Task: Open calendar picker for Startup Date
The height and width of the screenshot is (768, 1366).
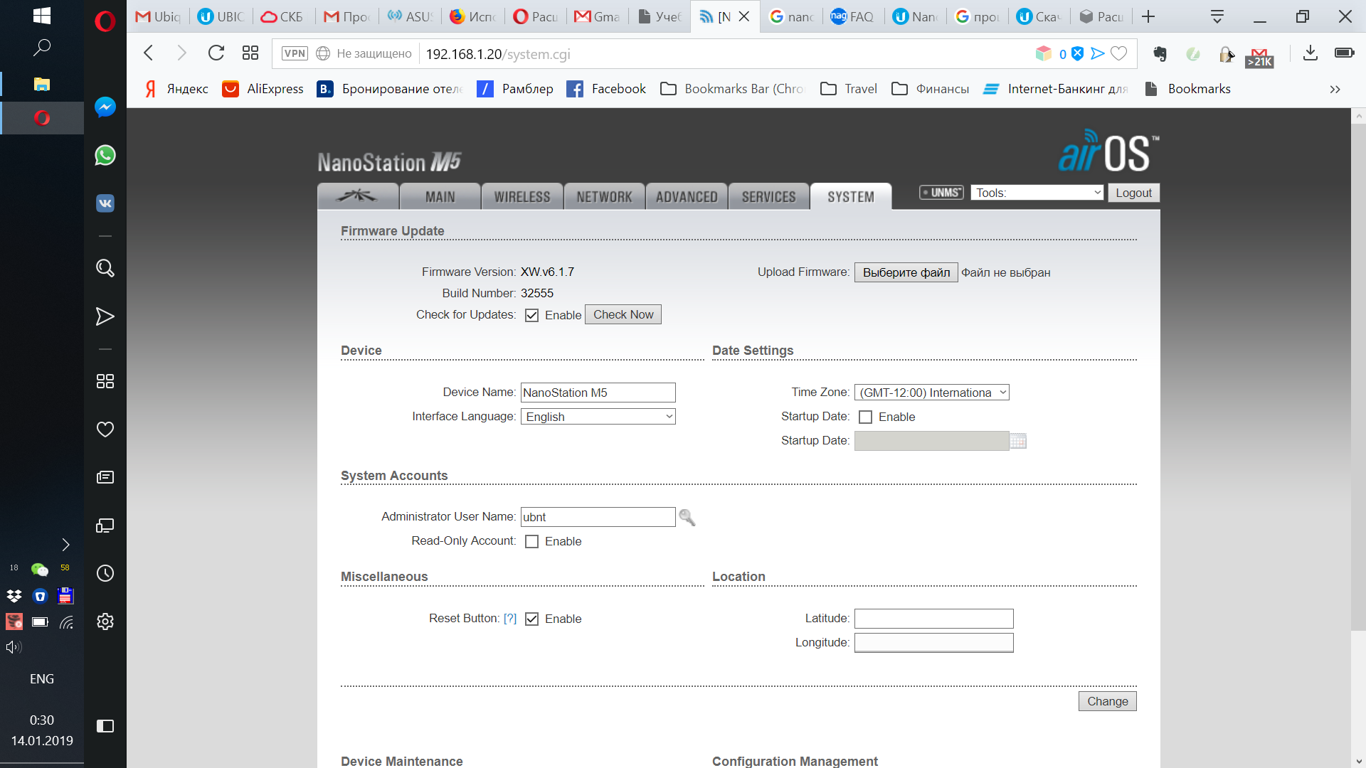Action: point(1018,441)
